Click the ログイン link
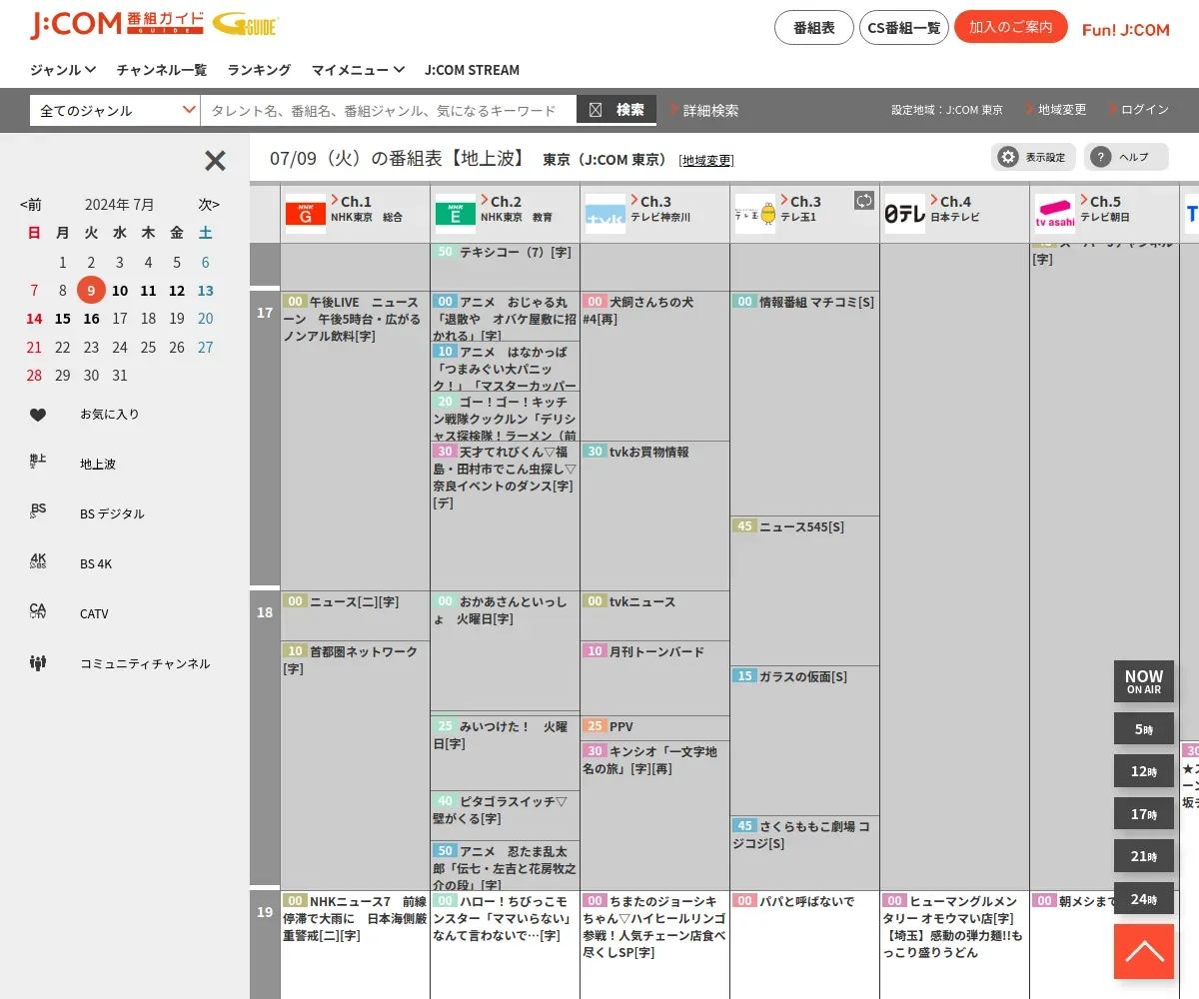1199x999 pixels. click(x=1139, y=110)
